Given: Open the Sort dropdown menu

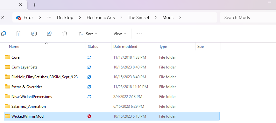Looking at the screenshot, I should 88,34.
